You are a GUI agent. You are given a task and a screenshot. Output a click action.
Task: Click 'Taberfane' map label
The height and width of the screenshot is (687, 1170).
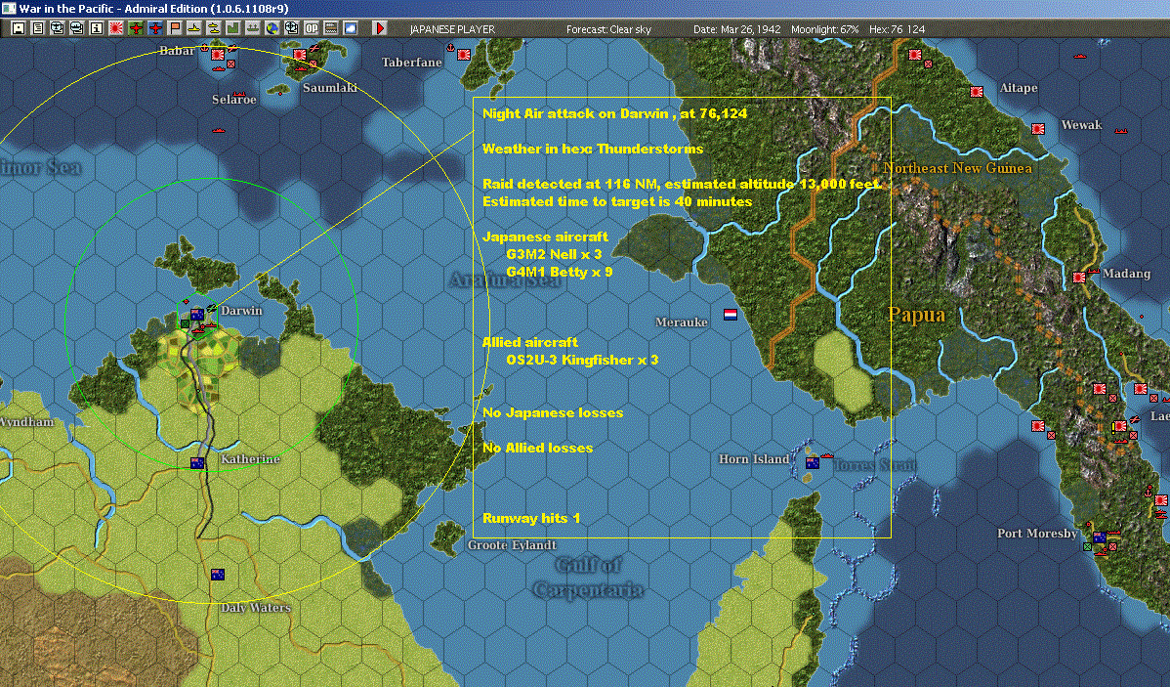point(412,62)
